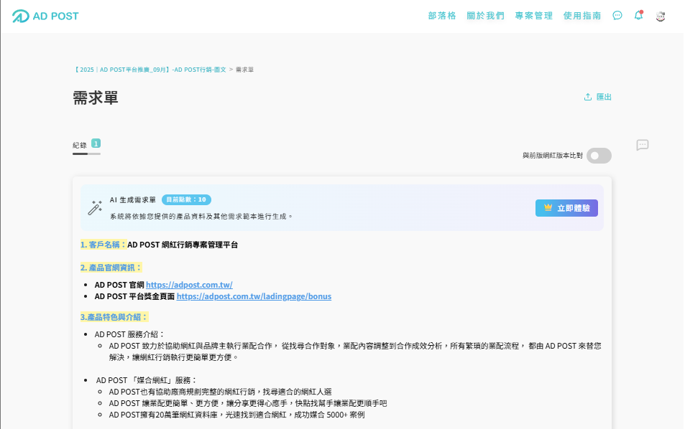685x429 pixels.
Task: Open the user avatar menu
Action: [660, 16]
